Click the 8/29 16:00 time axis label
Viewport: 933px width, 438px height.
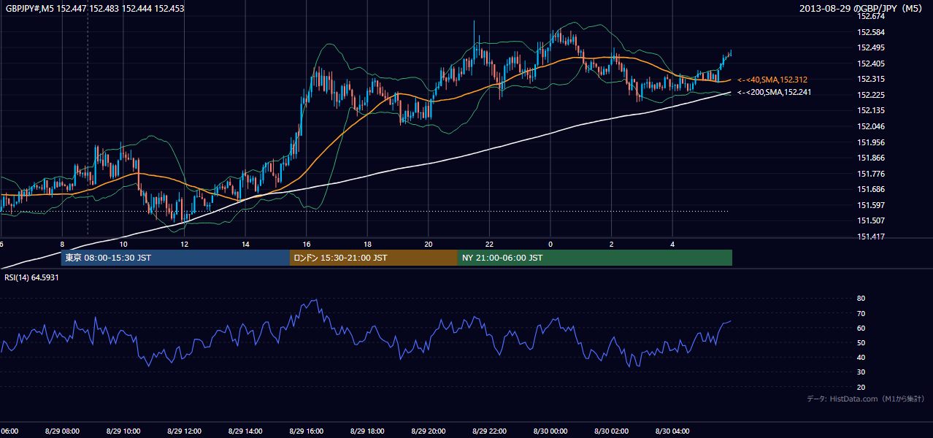tap(307, 431)
